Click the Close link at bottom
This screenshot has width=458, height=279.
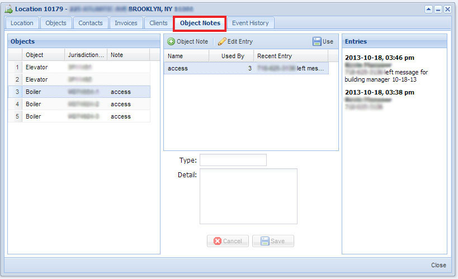pyautogui.click(x=438, y=265)
